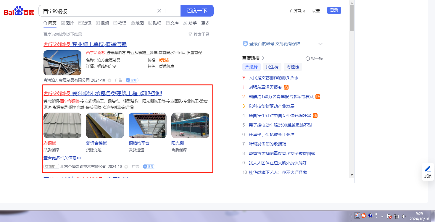
Task: Clear the search box with X icon
Action: (x=159, y=11)
